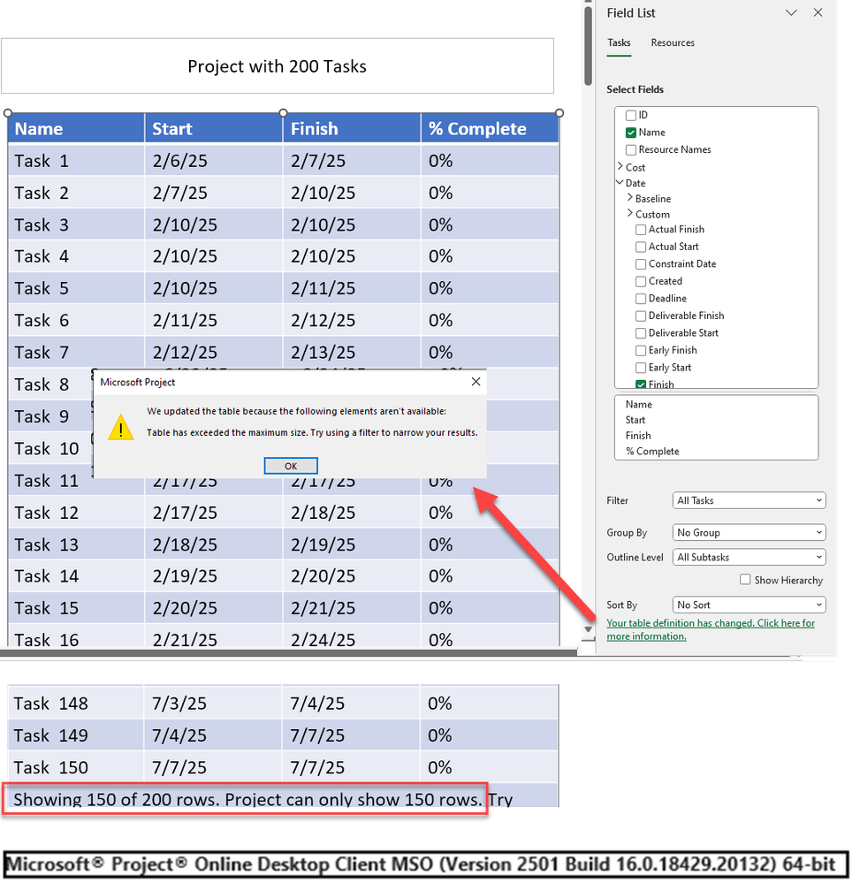Open the Outline Level dropdown

749,557
